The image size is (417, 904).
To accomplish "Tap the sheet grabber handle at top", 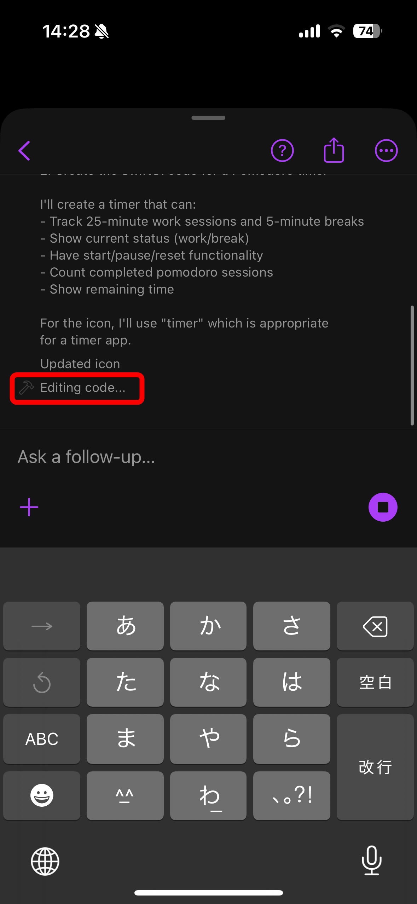I will [208, 118].
